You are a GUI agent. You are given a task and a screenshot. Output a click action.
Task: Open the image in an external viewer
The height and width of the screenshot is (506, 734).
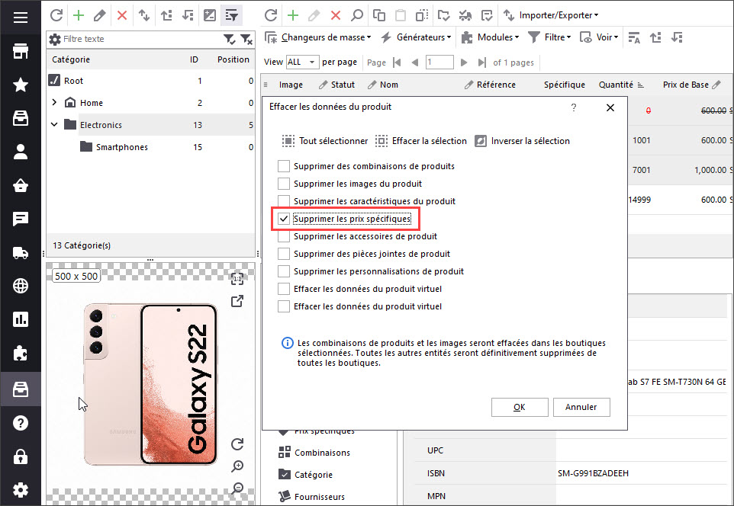pos(237,301)
